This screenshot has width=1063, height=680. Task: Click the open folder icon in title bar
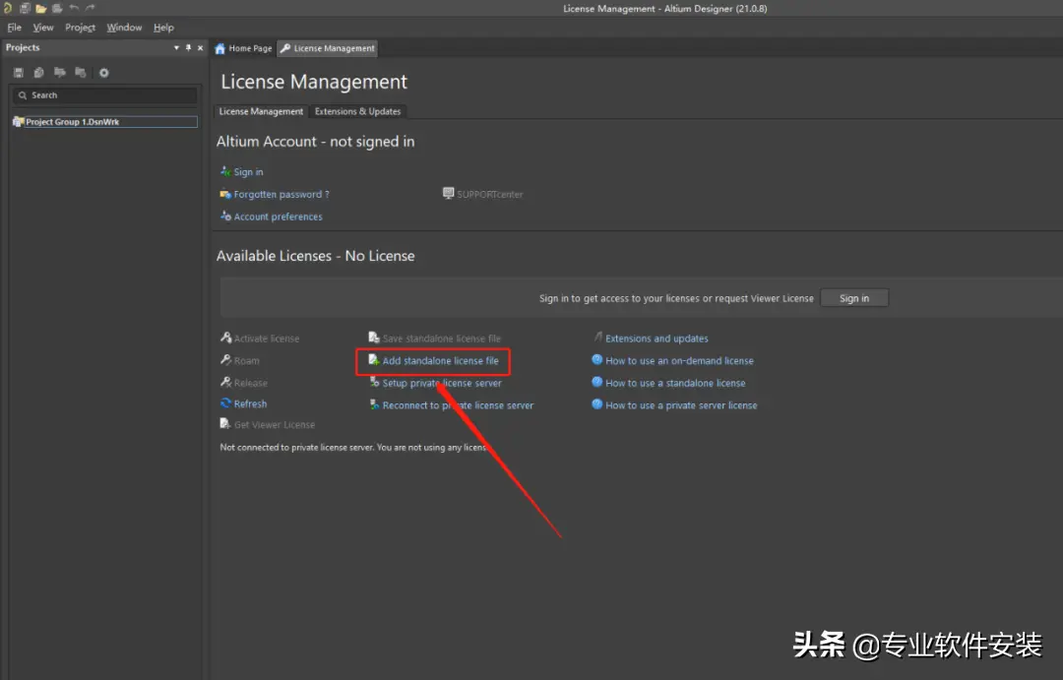click(x=40, y=8)
